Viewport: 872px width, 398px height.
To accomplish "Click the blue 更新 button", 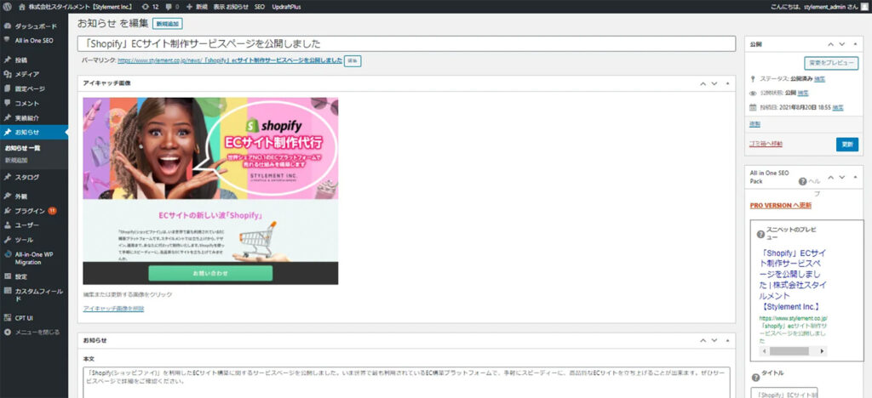I will click(847, 145).
